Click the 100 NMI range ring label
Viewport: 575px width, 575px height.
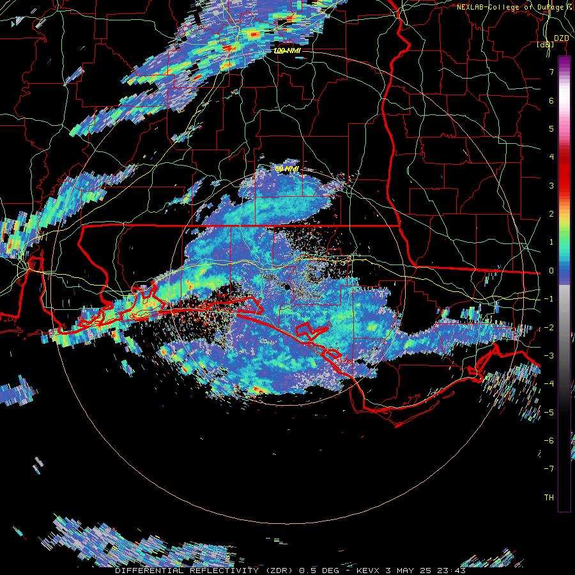point(287,50)
